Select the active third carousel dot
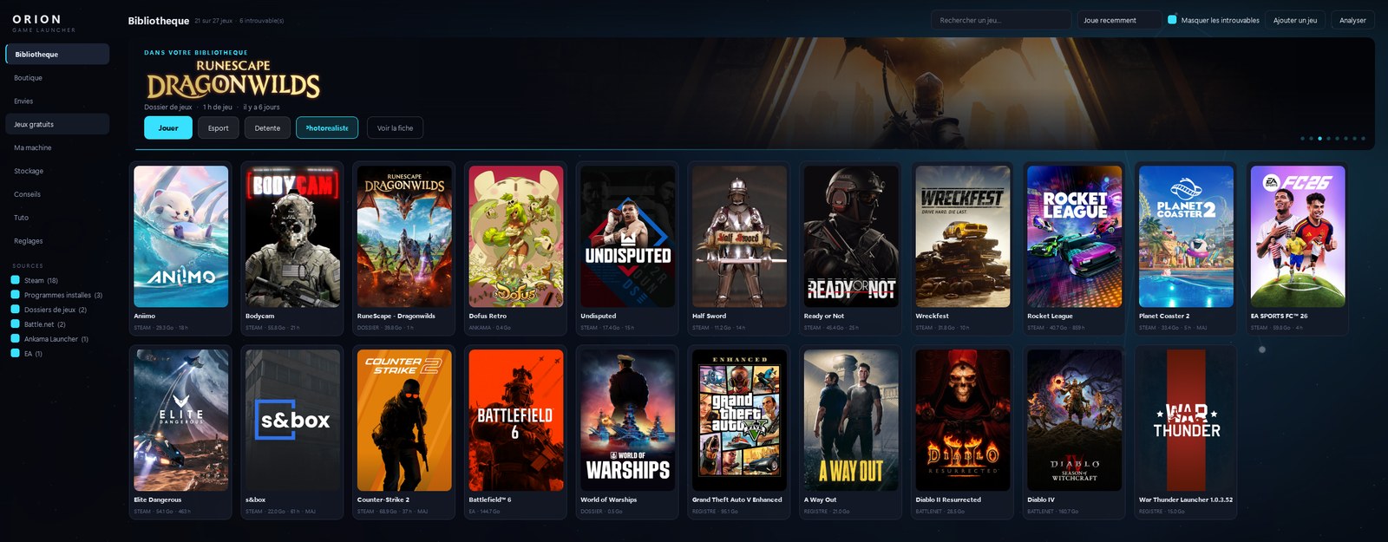The image size is (1388, 542). (x=1320, y=139)
